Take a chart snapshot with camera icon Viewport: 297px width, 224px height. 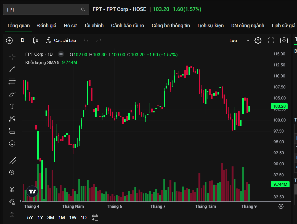[284, 41]
